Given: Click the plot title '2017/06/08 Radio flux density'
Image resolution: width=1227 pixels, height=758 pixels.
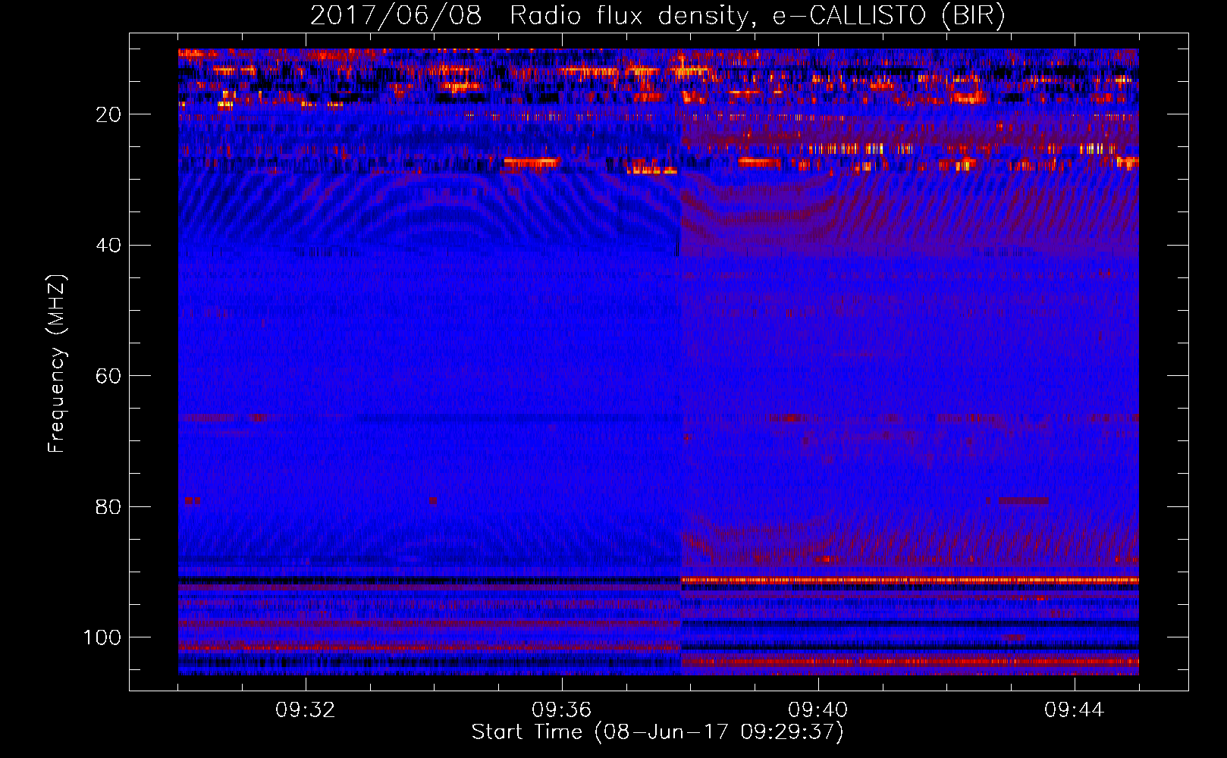Looking at the screenshot, I should pos(657,16).
